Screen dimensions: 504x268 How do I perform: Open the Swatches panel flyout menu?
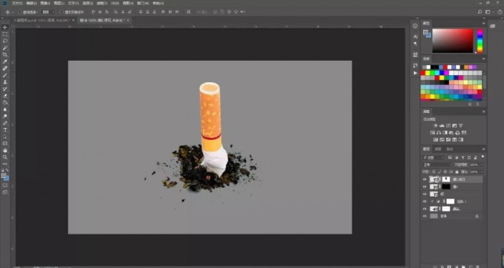click(483, 59)
